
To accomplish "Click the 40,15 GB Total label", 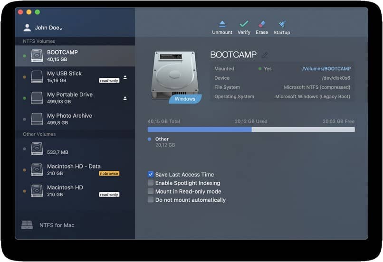I will (163, 121).
